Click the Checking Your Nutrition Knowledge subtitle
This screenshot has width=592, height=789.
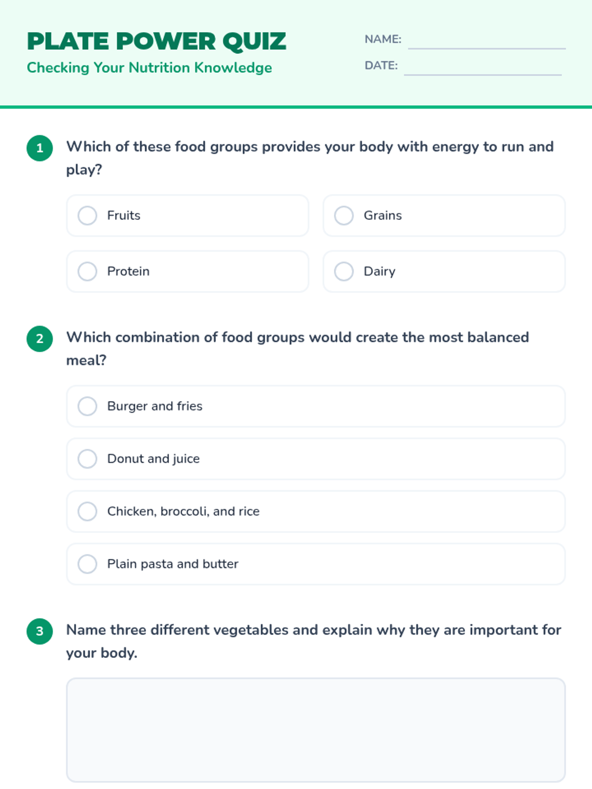coord(149,68)
